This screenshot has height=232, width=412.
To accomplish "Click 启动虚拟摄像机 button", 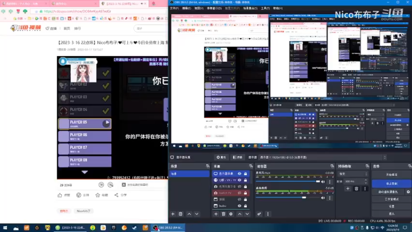I will pos(388,192).
